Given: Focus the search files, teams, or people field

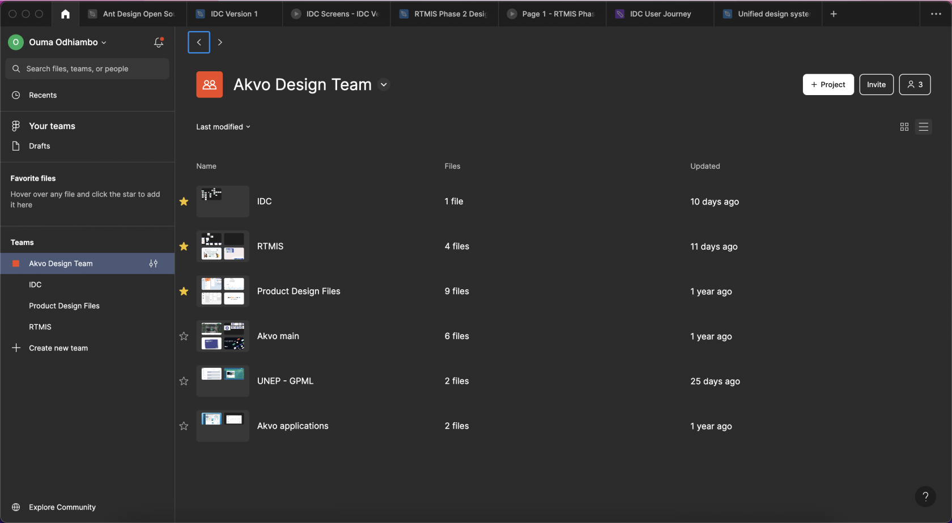Looking at the screenshot, I should [x=87, y=68].
